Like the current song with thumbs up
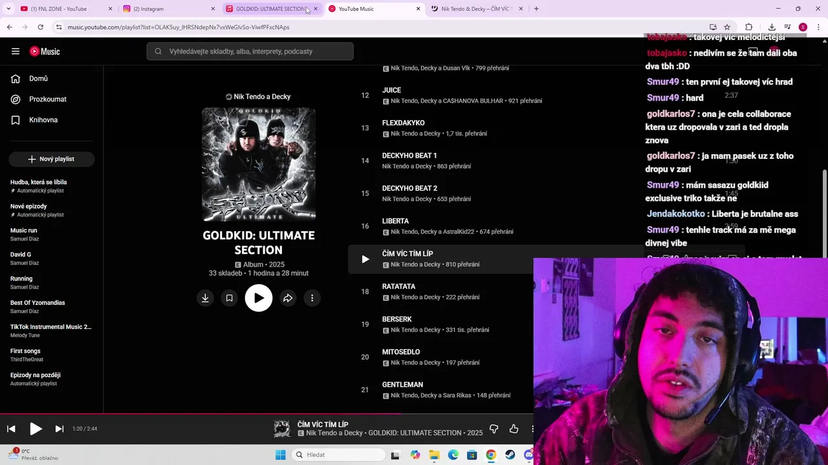 point(514,429)
